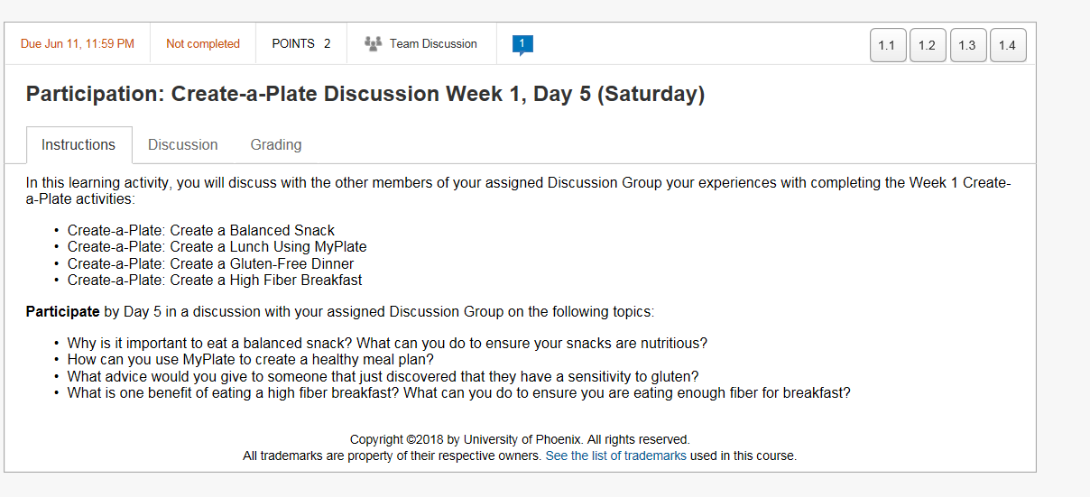The height and width of the screenshot is (497, 1090).
Task: Click 'Create a Lunch Using MyPlate' item
Action: 217,246
